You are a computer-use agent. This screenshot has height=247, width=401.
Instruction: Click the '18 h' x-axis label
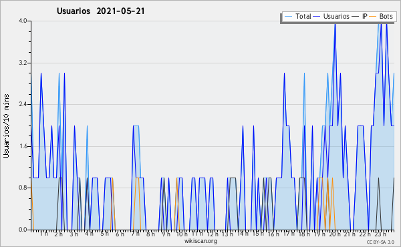click(304, 234)
